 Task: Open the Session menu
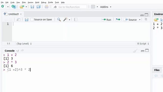31,2
